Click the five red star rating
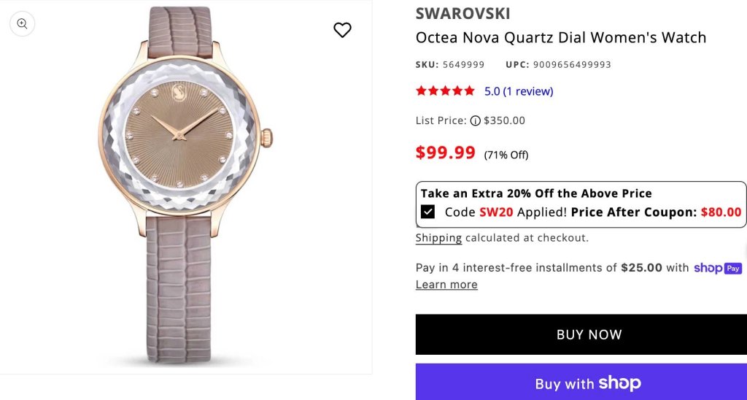Image resolution: width=747 pixels, height=400 pixels. tap(445, 91)
